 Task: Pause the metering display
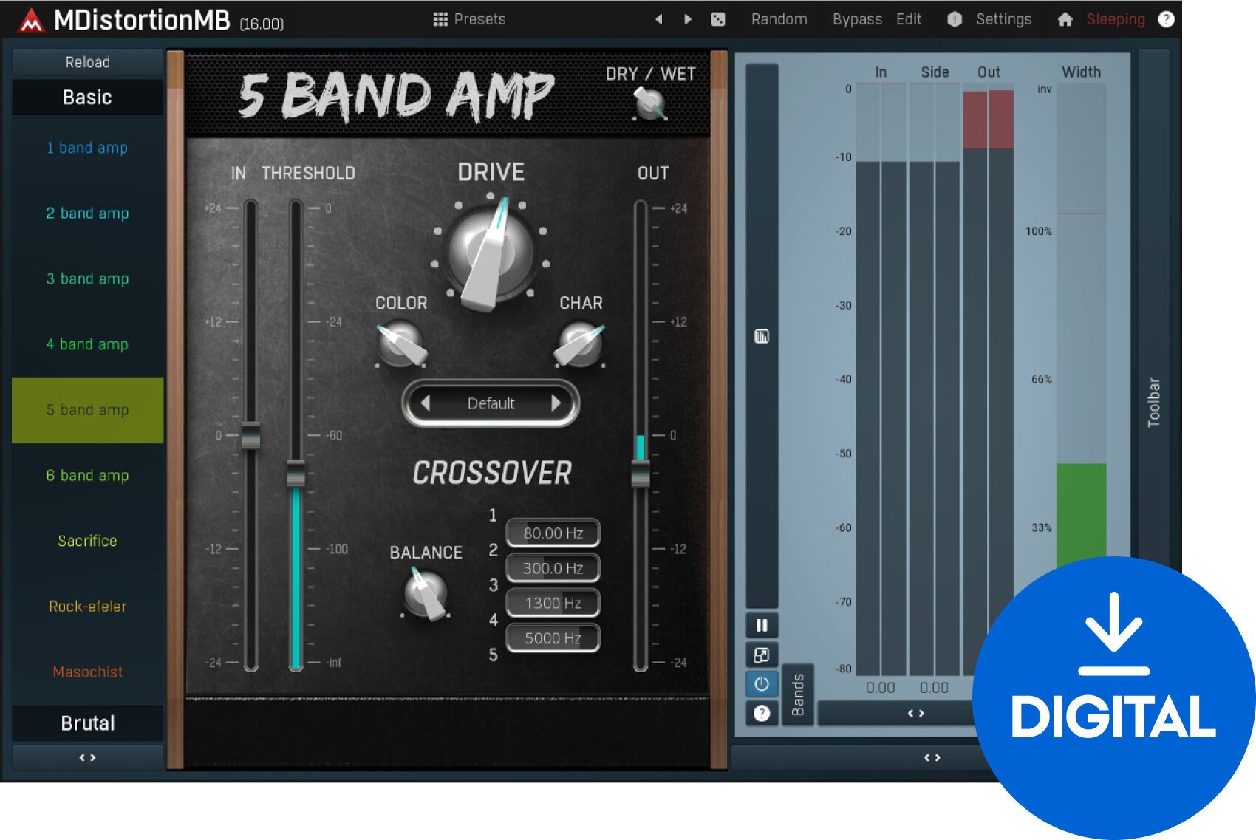coord(760,625)
